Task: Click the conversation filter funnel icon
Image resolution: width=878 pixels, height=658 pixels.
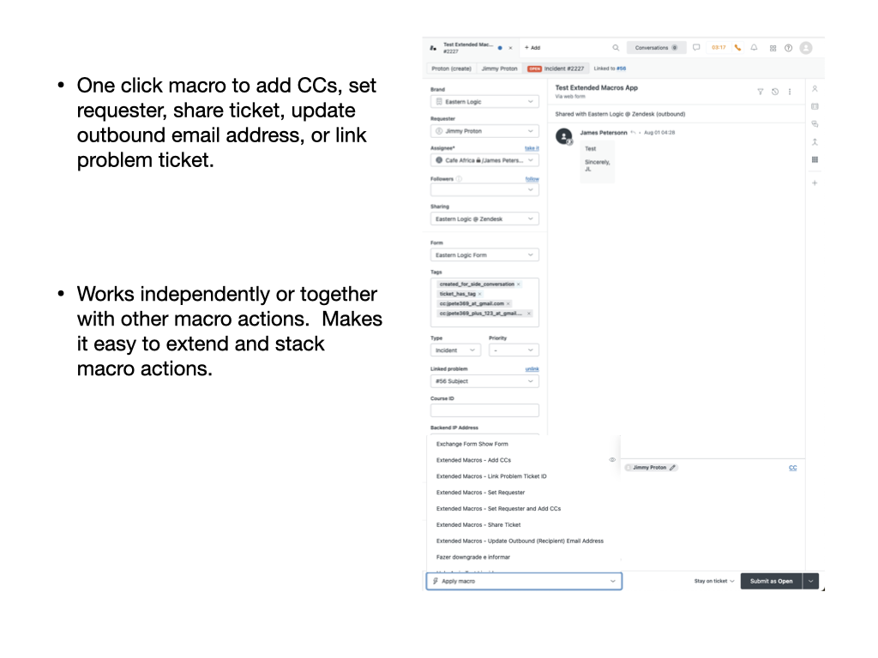Action: click(x=760, y=92)
